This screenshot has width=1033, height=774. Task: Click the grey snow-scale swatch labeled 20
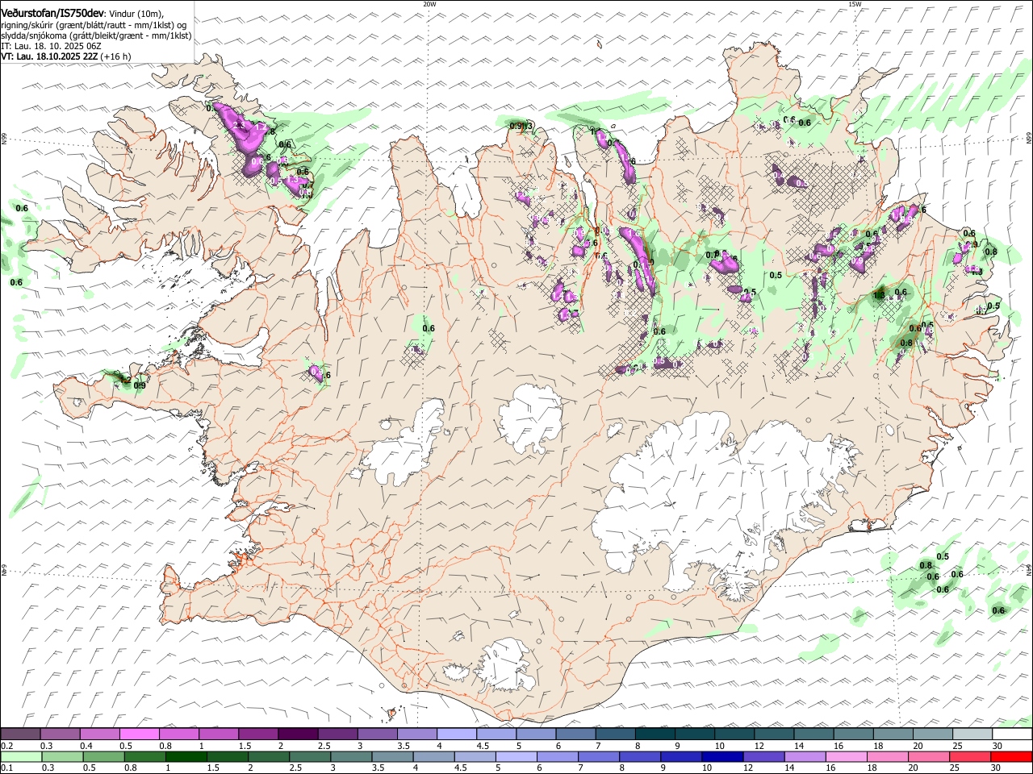tap(933, 734)
